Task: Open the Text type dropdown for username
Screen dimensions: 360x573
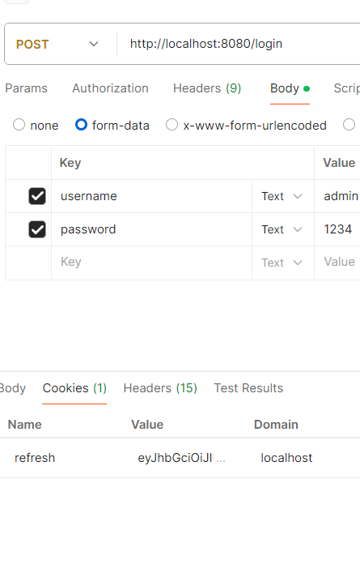Action: point(282,196)
